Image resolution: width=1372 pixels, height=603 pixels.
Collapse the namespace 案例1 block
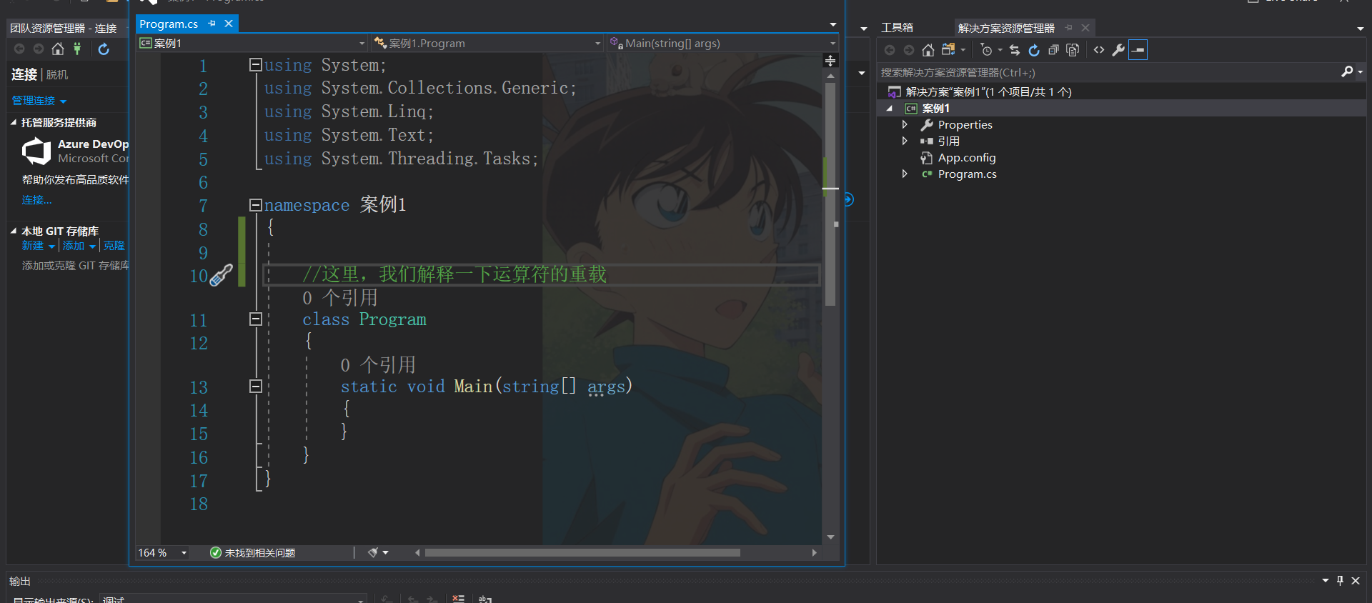point(255,205)
